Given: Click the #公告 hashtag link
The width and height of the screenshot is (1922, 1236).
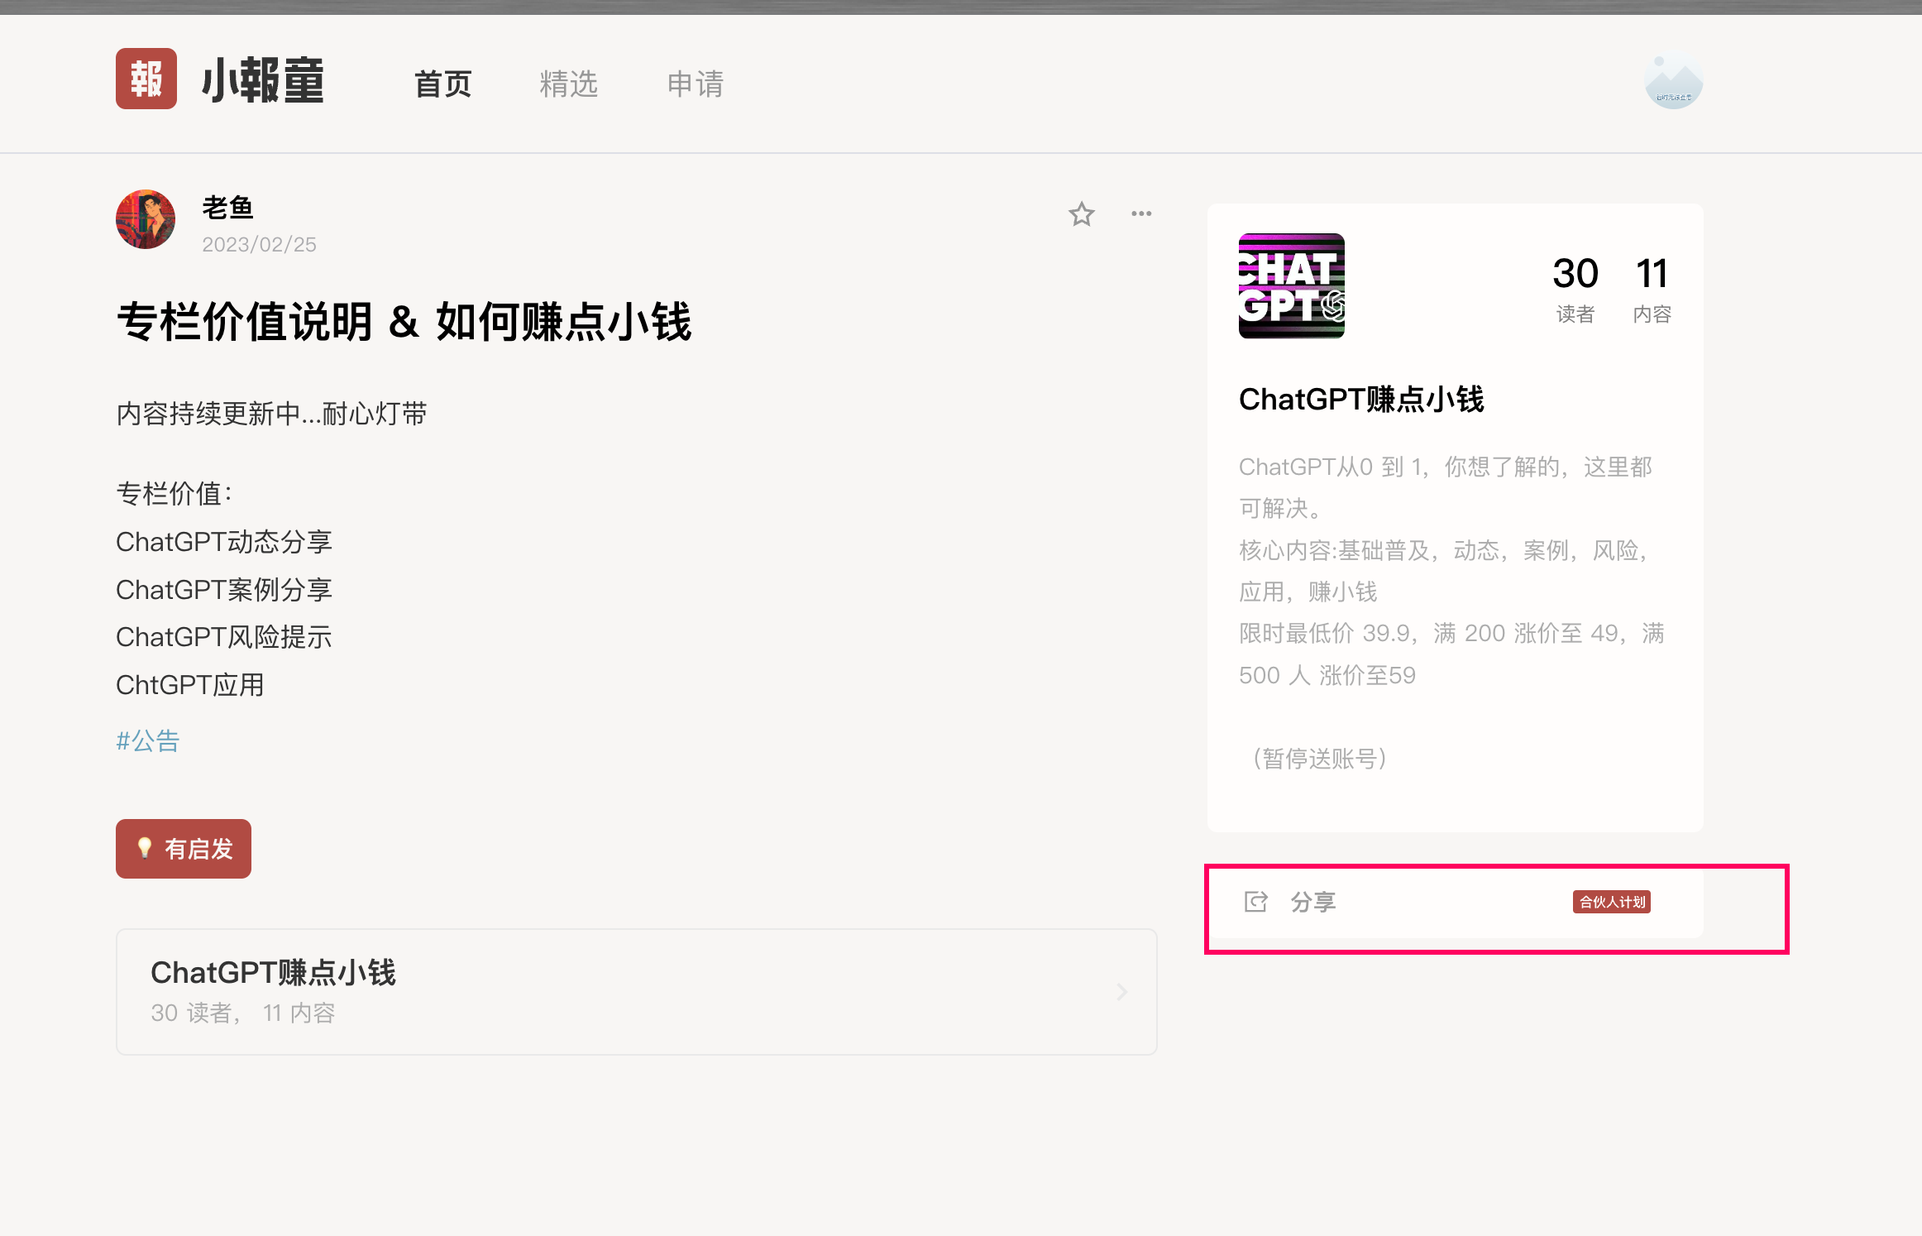Looking at the screenshot, I should (148, 740).
